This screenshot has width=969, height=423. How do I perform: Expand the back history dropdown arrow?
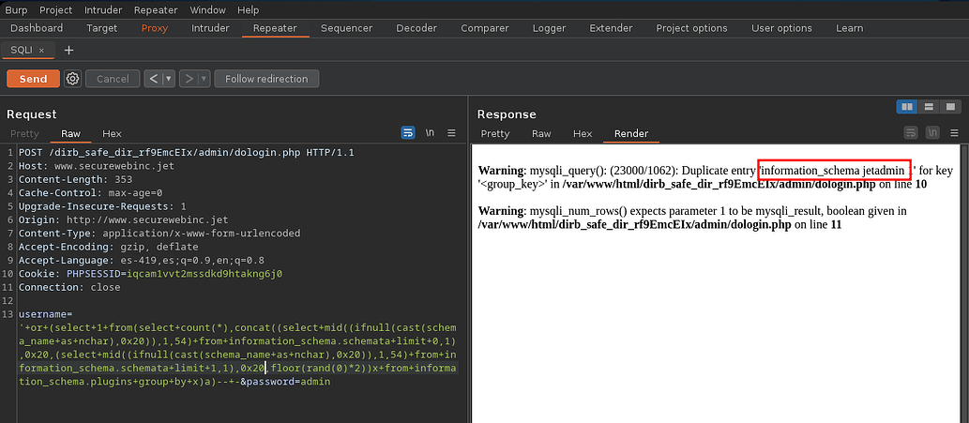(169, 79)
